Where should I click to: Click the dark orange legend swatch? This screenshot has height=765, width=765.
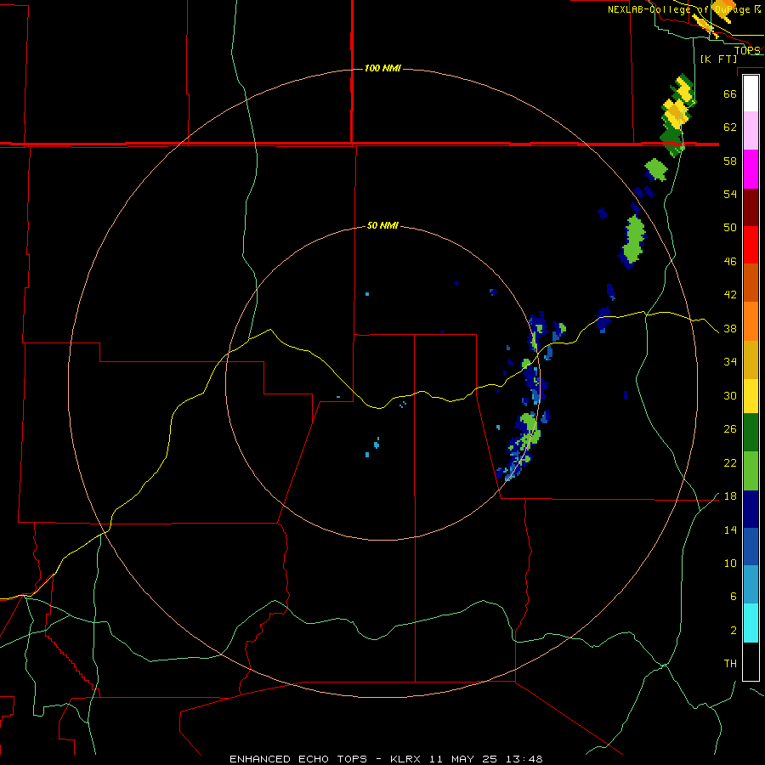pos(751,283)
